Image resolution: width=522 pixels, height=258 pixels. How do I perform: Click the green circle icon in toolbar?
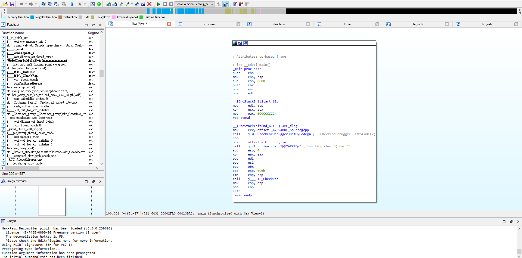(x=99, y=4)
